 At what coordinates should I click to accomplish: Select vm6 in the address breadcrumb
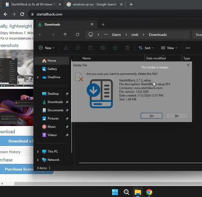coord(134,35)
